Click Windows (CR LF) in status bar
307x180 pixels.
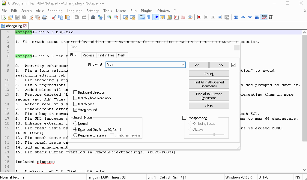(x=239, y=177)
